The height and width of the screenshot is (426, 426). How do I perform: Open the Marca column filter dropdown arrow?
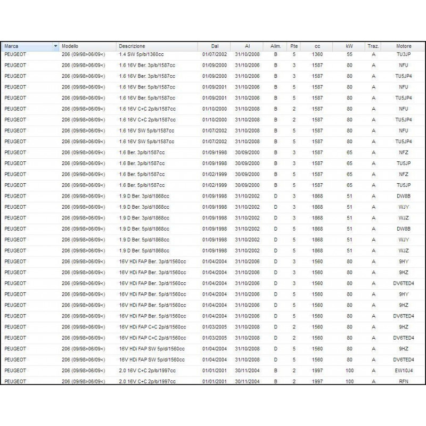click(x=56, y=46)
